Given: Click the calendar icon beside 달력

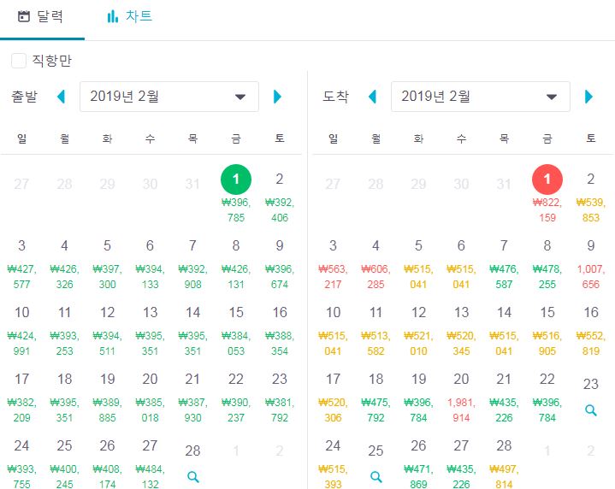Looking at the screenshot, I should 24,16.
